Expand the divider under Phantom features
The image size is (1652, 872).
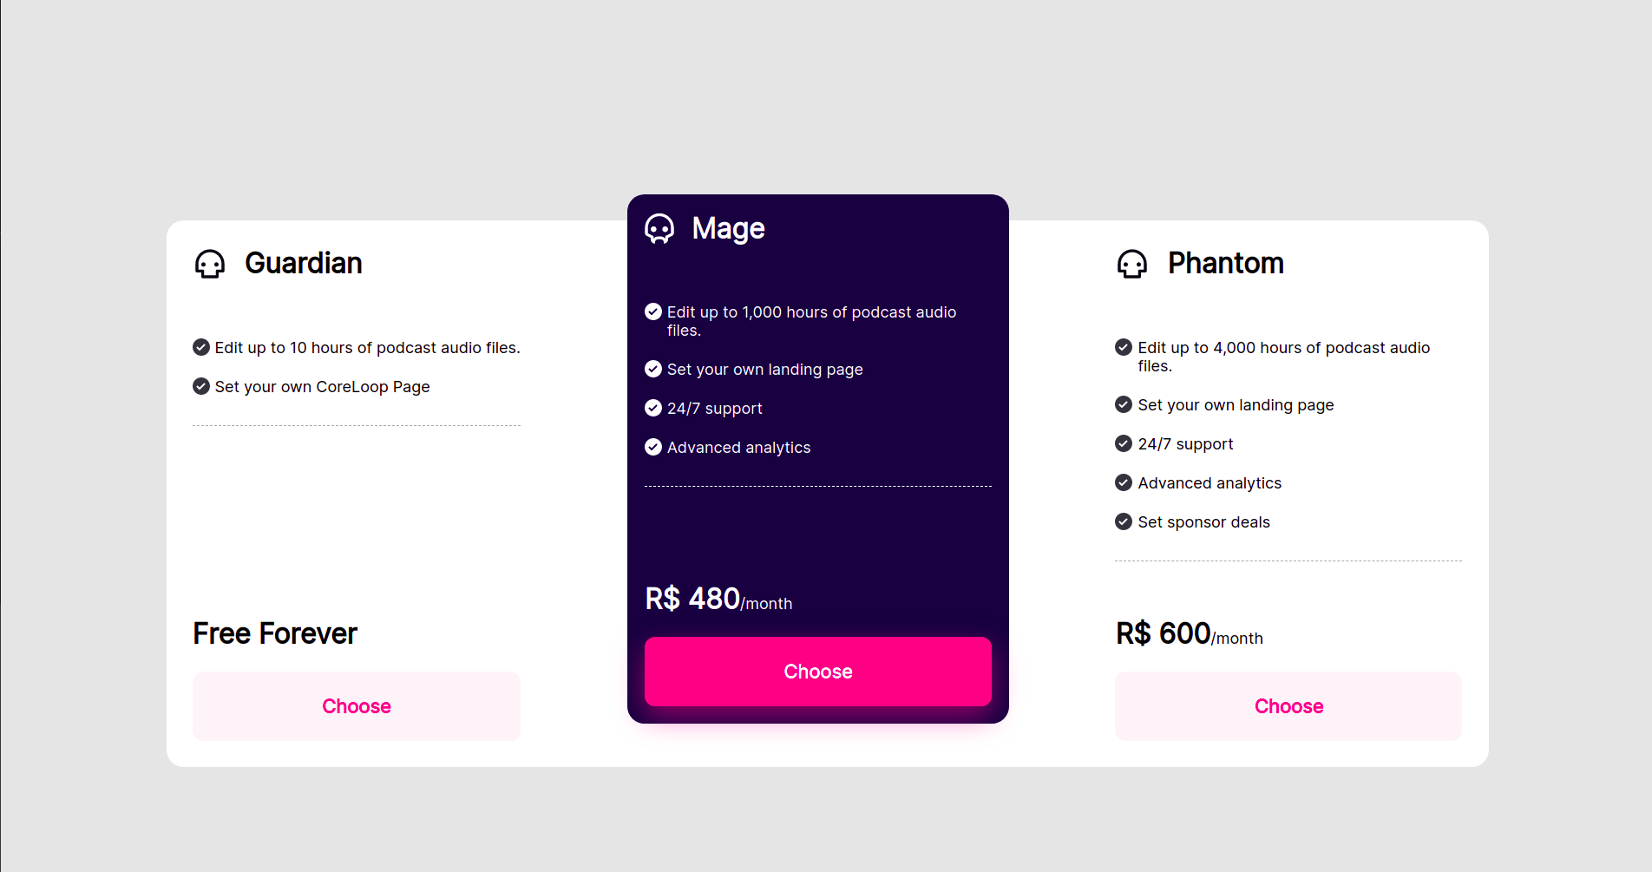tap(1288, 561)
